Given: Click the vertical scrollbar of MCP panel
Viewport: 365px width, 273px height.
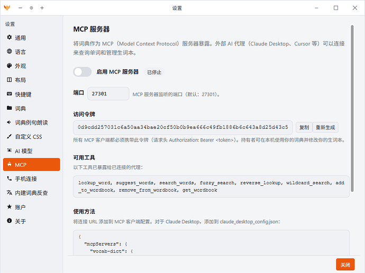Looking at the screenshot, I should coord(352,108).
